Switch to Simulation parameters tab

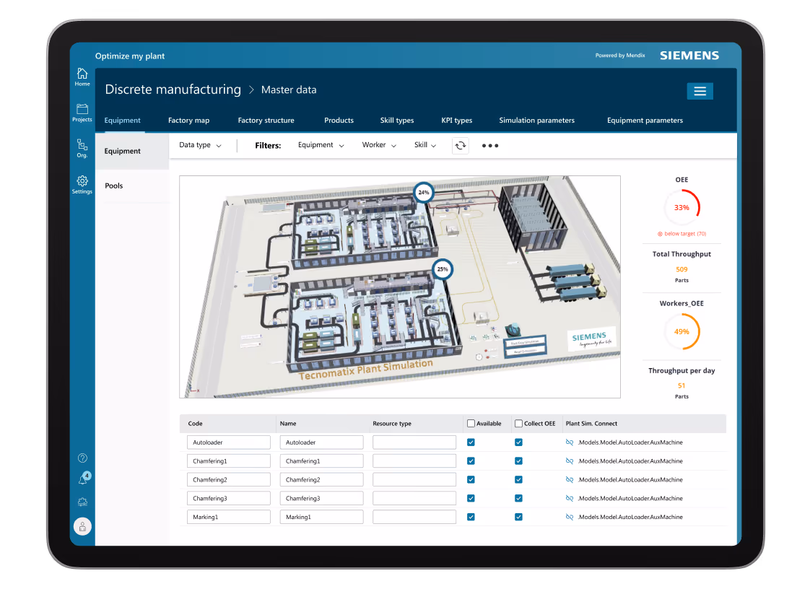pyautogui.click(x=536, y=121)
